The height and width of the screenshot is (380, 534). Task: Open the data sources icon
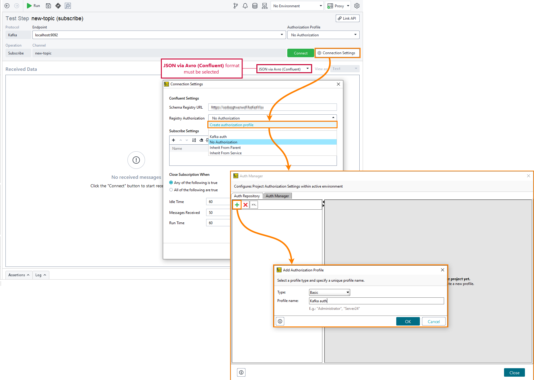[x=255, y=6]
